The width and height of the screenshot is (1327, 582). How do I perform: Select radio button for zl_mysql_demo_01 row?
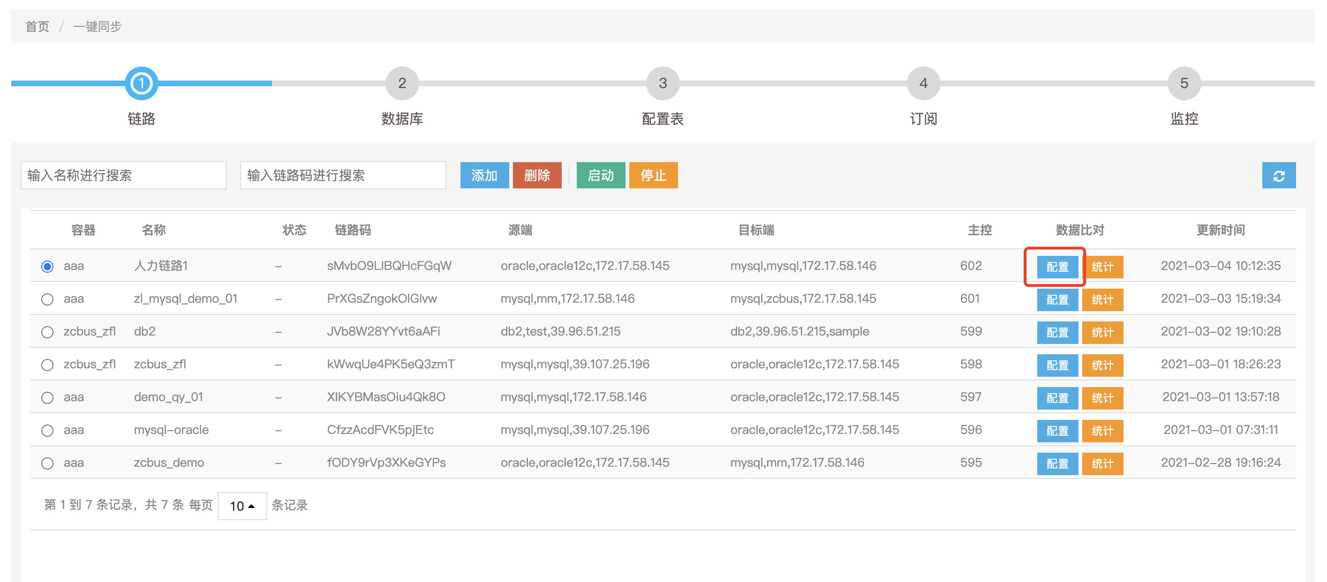(x=47, y=299)
